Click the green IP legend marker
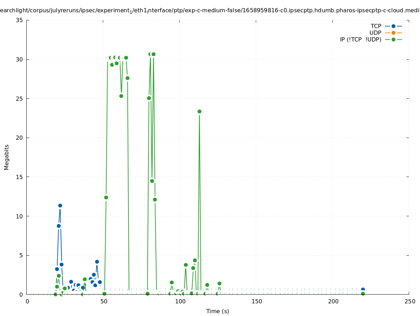The image size is (420, 316). click(x=393, y=39)
